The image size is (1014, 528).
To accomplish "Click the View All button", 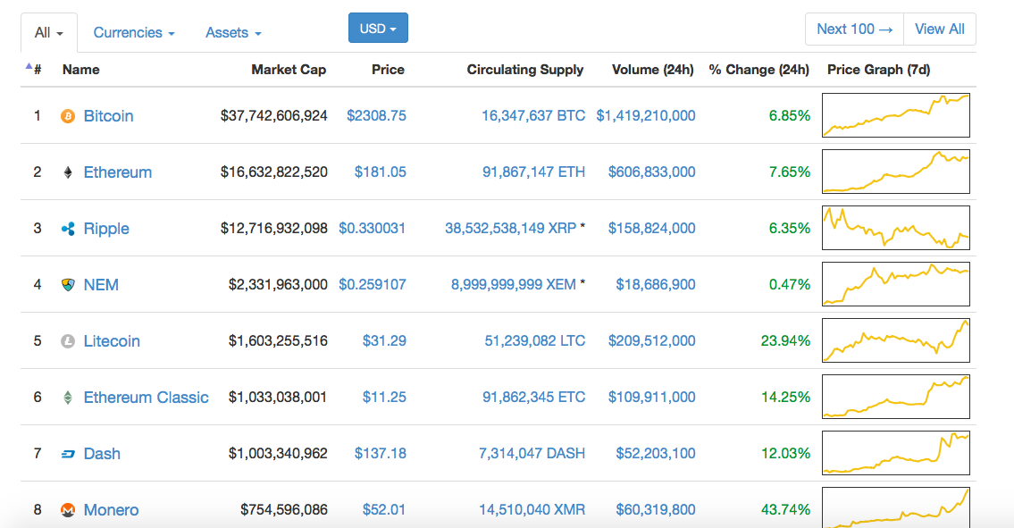I will point(940,29).
